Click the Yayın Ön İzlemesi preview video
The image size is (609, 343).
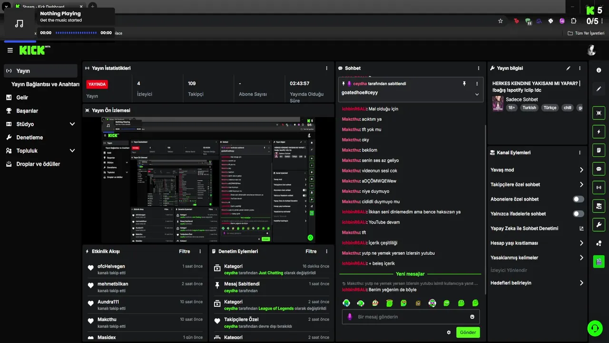click(x=208, y=180)
